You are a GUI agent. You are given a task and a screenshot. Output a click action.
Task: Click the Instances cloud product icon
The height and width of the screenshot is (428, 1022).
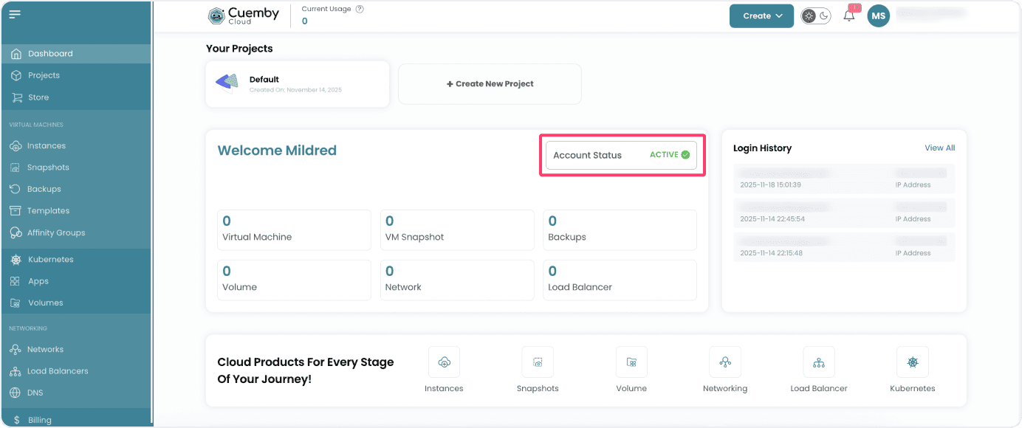click(x=444, y=362)
